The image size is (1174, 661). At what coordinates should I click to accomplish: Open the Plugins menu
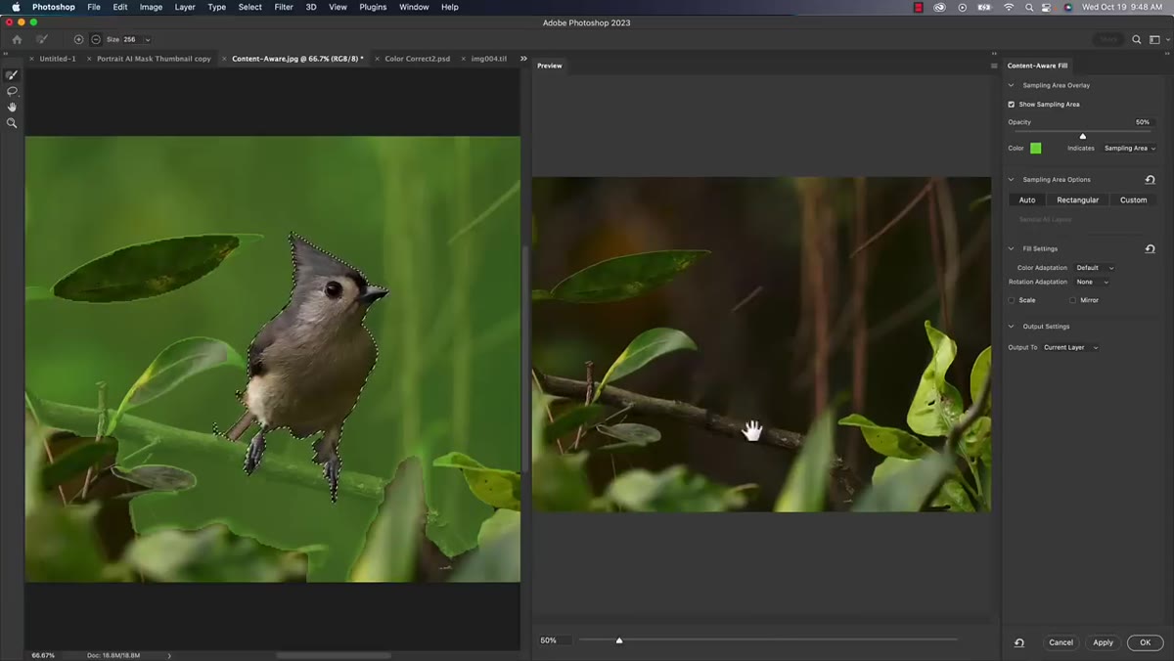[373, 7]
